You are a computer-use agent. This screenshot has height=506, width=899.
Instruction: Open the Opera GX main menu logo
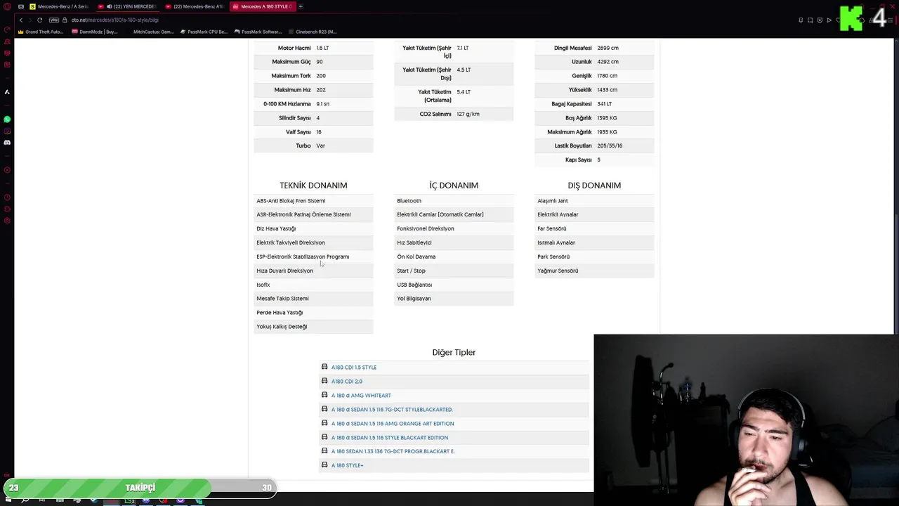7,6
